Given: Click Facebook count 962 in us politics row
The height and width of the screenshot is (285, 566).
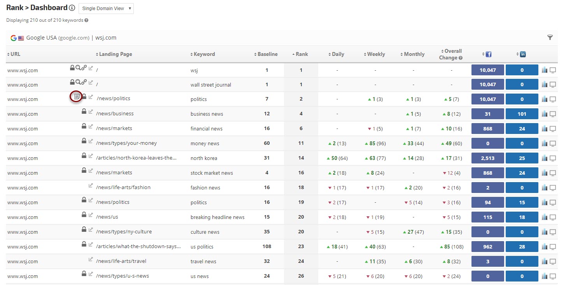Looking at the screenshot, I should click(488, 247).
